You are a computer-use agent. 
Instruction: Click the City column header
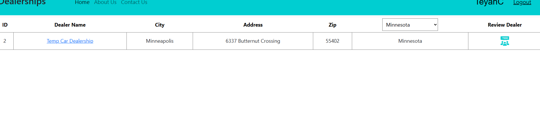pyautogui.click(x=160, y=25)
